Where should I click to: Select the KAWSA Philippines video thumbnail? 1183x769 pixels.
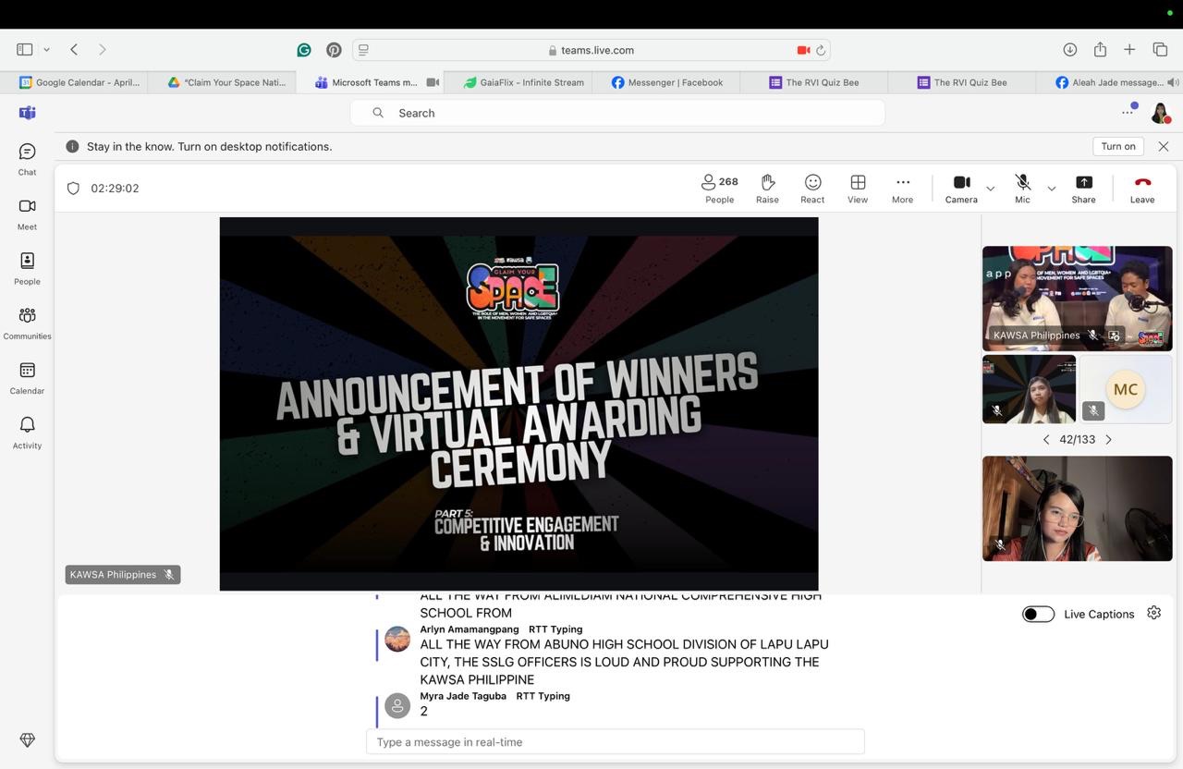[x=1077, y=299]
